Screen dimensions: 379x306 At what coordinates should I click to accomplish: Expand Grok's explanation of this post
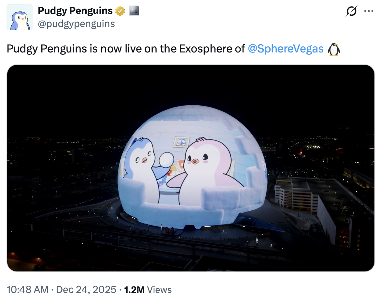pyautogui.click(x=351, y=11)
